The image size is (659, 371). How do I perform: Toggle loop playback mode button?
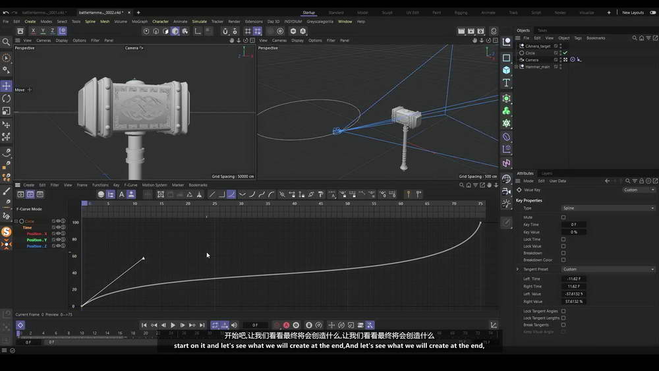point(215,326)
